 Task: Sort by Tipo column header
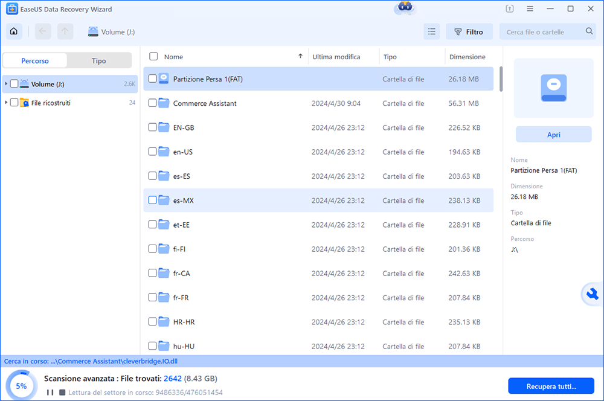pos(390,57)
